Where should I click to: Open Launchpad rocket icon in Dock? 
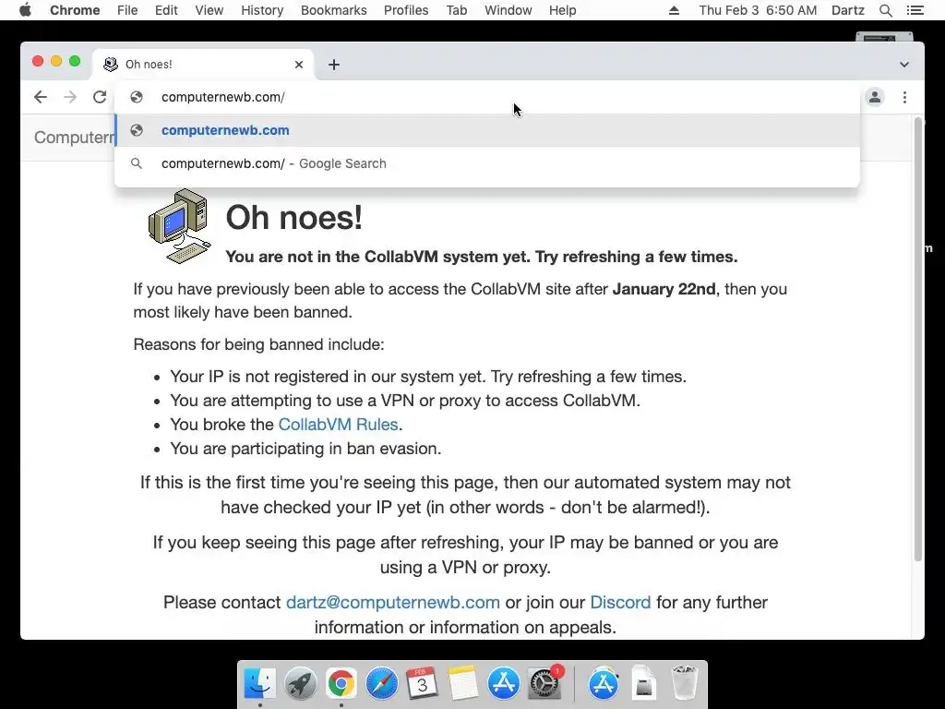(300, 683)
